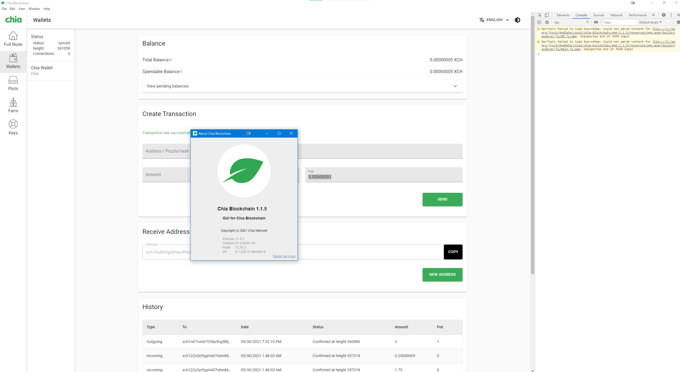The image size is (680, 372).
Task: Click the console prompt chevron
Action: tap(538, 54)
